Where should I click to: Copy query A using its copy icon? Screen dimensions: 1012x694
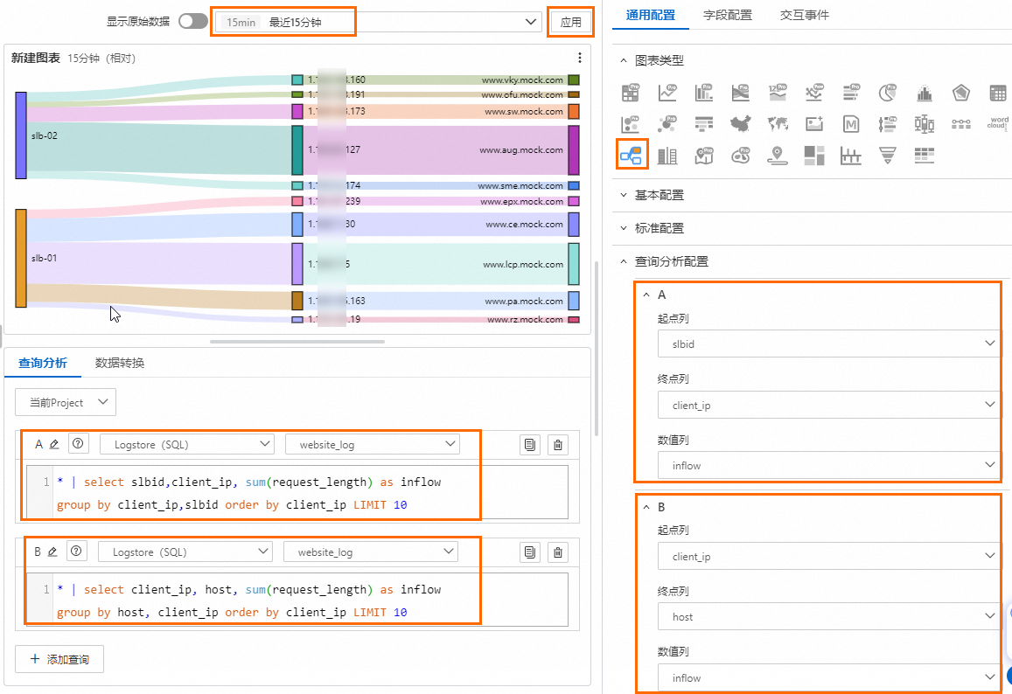click(530, 445)
